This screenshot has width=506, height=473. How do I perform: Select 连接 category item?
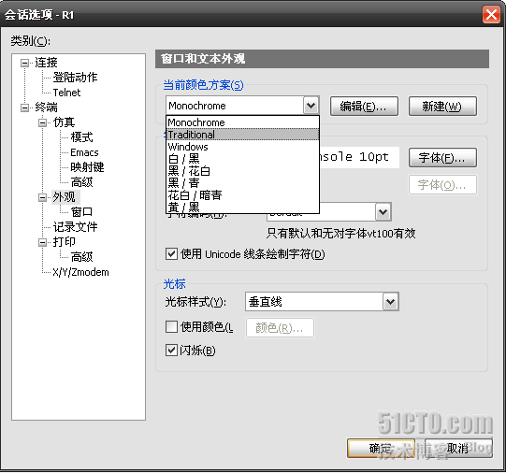click(46, 63)
